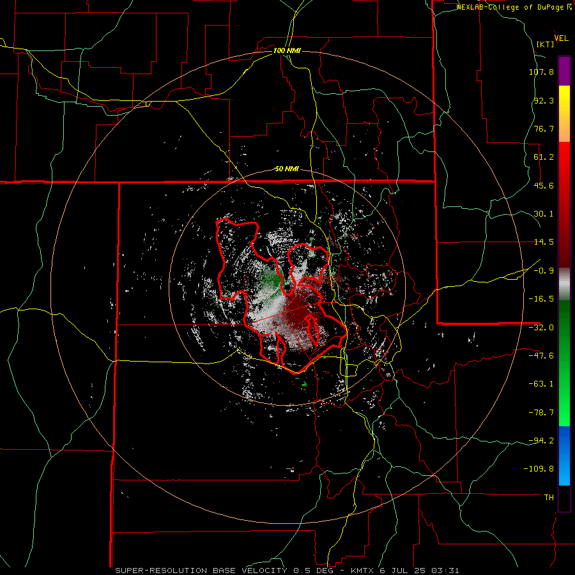Viewport: 575px width, 575px height.
Task: Click the blue segment of velocity color bar
Action: coord(564,456)
